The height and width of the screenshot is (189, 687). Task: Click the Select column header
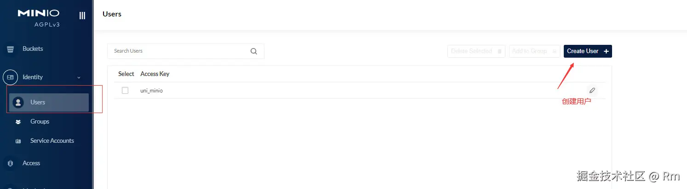(126, 74)
